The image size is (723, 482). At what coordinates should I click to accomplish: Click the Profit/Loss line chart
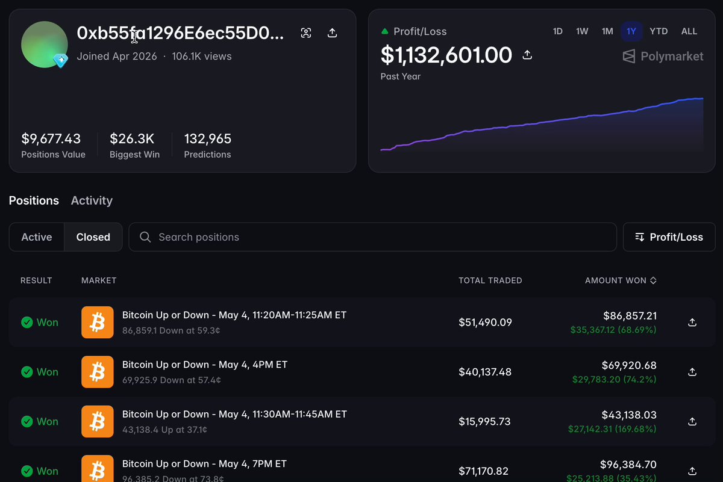point(542,124)
